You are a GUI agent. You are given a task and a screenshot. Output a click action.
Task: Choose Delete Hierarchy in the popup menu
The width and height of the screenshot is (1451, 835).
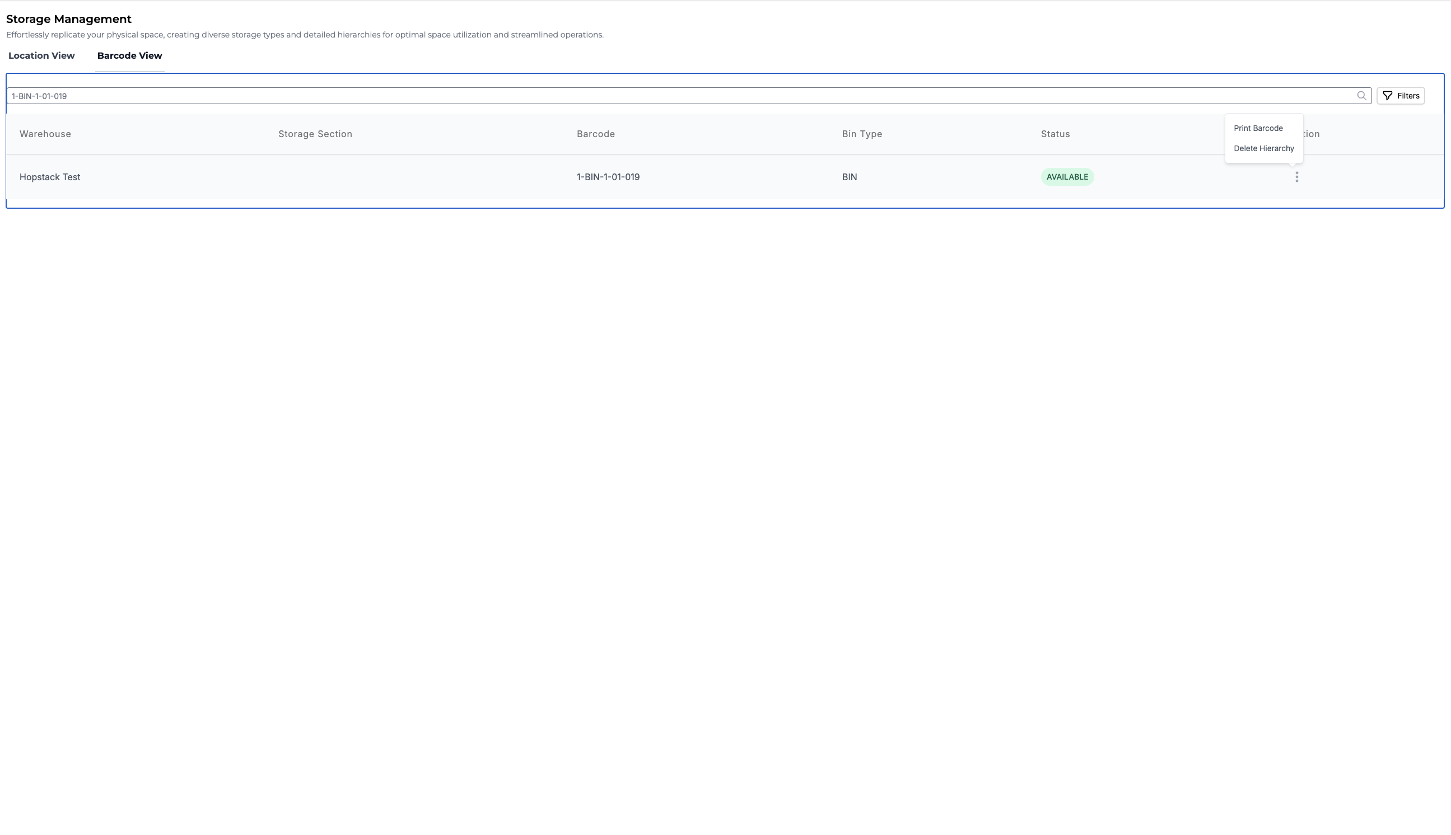(1263, 148)
